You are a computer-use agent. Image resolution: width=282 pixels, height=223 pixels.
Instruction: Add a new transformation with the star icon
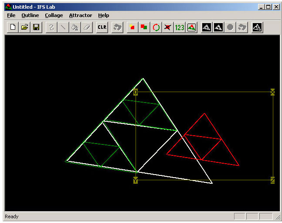tap(133, 27)
